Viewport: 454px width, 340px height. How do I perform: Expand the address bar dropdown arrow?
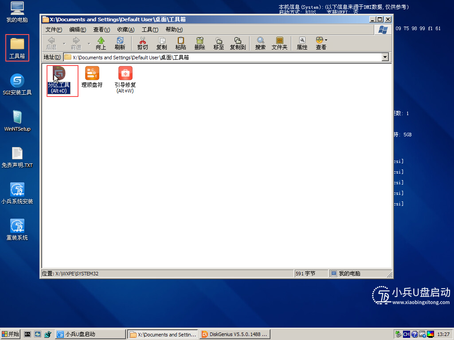click(x=385, y=57)
